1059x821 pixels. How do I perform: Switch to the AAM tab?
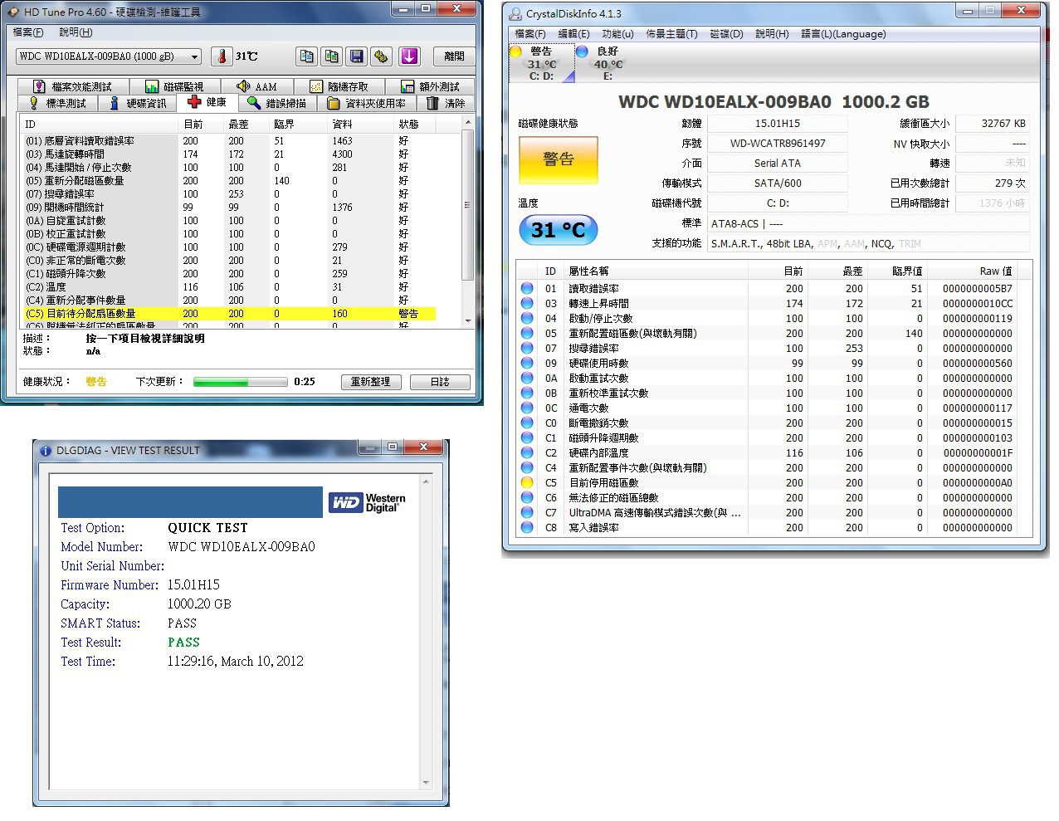[257, 86]
